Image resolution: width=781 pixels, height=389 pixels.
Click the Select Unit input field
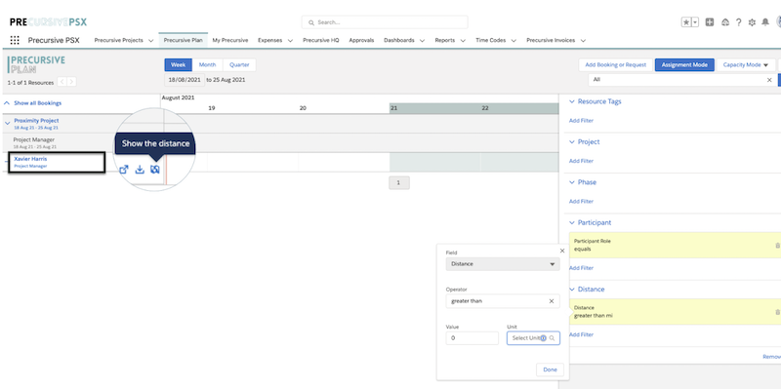(x=533, y=338)
